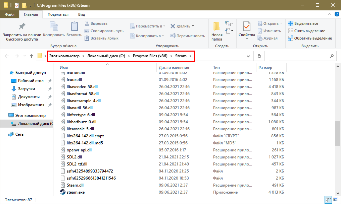Open the Удалить dropdown arrow
Screen dimensions: 341x204
click(x=193, y=26)
